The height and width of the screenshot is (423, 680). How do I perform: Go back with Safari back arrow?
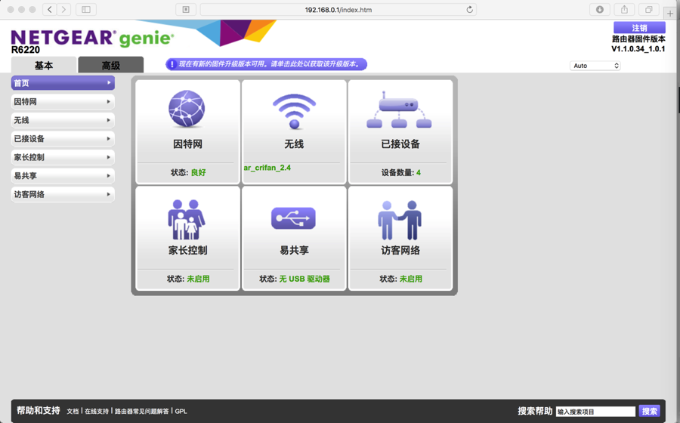[x=50, y=10]
